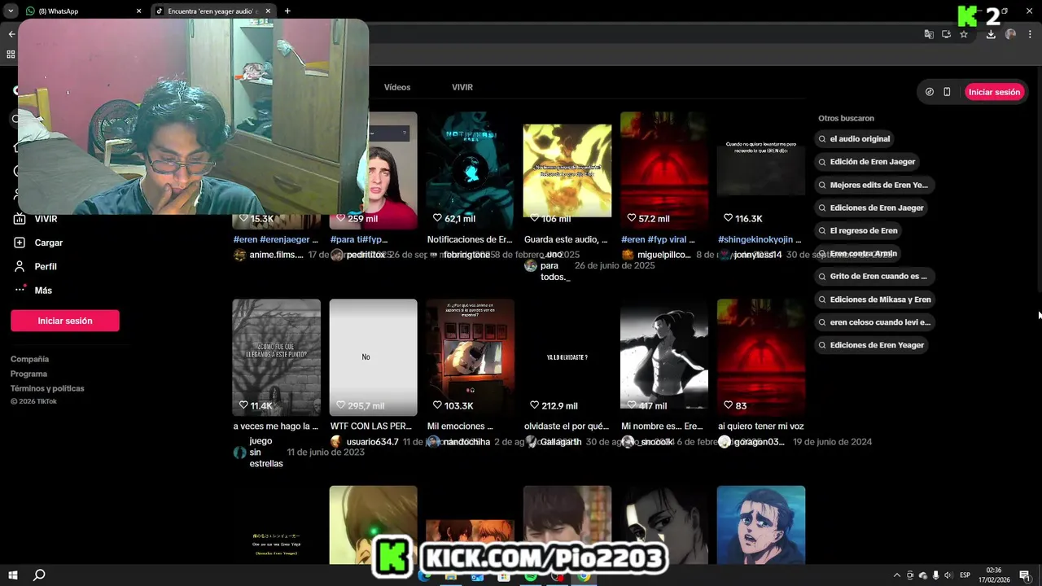Viewport: 1042px width, 586px height.
Task: Open the tab search dropdown arrow
Action: tap(11, 11)
